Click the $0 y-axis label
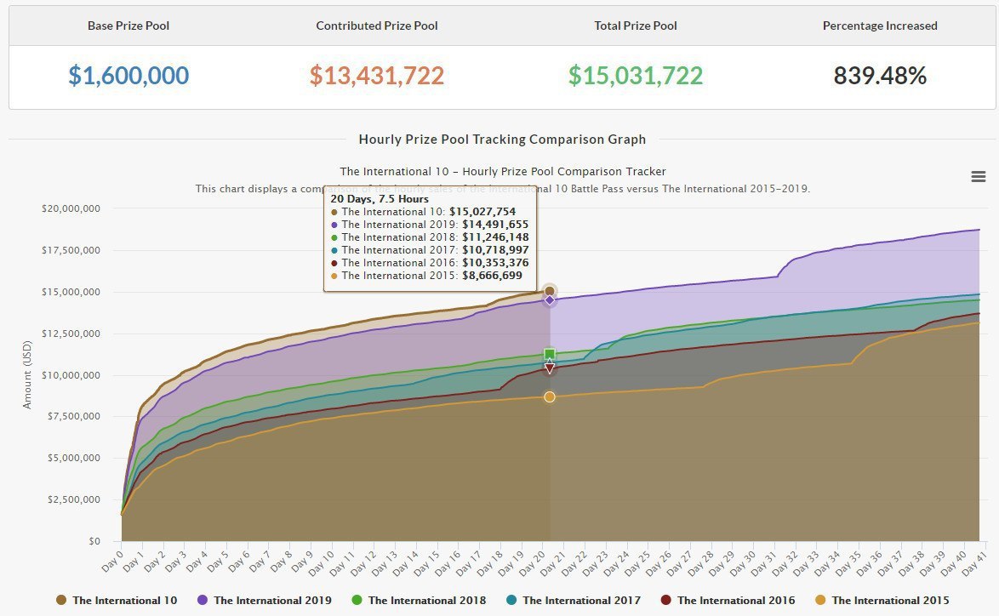999x616 pixels. pos(94,541)
